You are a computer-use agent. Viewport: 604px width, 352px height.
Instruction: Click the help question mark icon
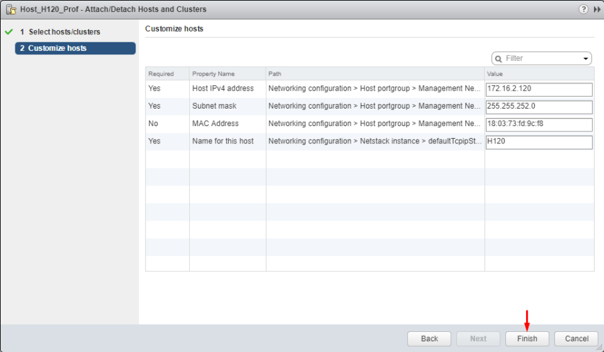583,9
